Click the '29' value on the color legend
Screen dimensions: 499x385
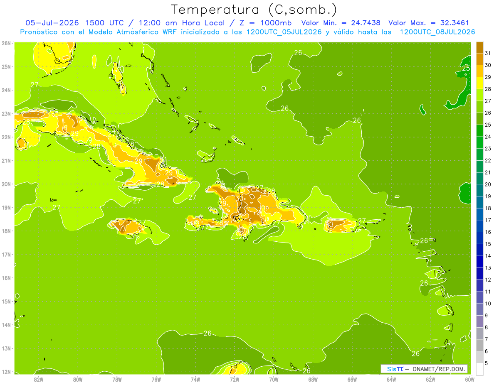[488, 77]
